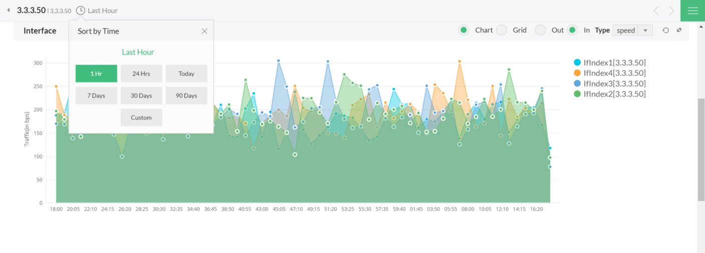Select the Out traffic radio button

pos(540,30)
